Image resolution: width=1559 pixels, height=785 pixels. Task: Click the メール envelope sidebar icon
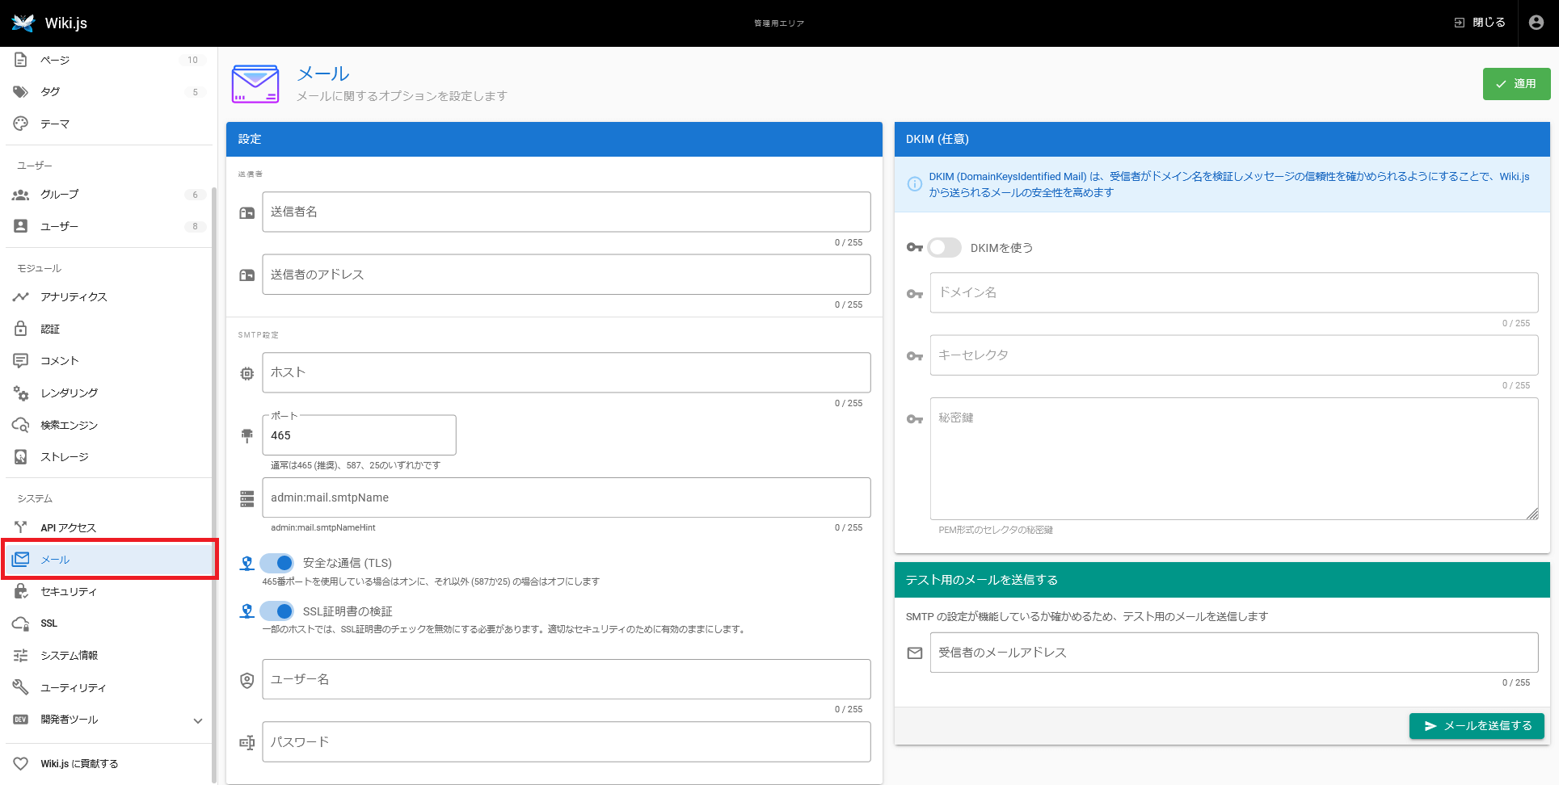(x=21, y=559)
